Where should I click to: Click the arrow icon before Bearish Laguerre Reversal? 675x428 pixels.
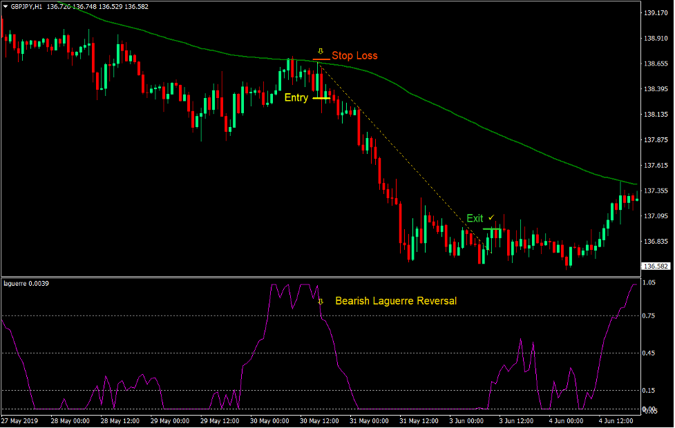click(320, 301)
